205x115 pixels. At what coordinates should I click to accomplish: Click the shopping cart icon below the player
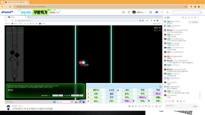[x=139, y=106]
